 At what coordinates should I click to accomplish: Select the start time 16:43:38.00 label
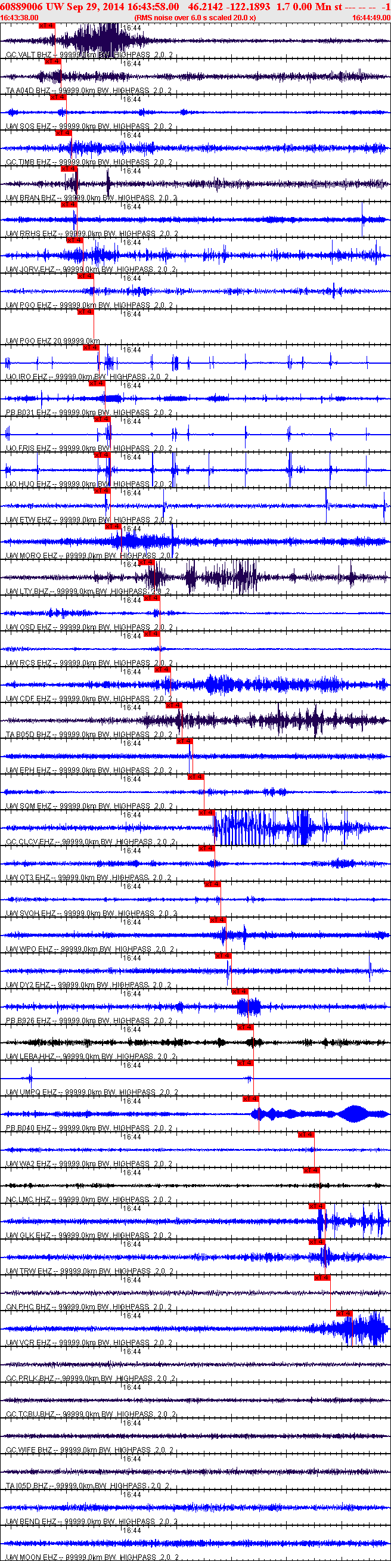tap(20, 17)
